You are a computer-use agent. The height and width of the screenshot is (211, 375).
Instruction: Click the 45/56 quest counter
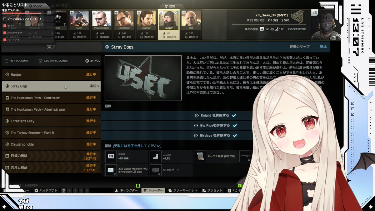pos(92,61)
